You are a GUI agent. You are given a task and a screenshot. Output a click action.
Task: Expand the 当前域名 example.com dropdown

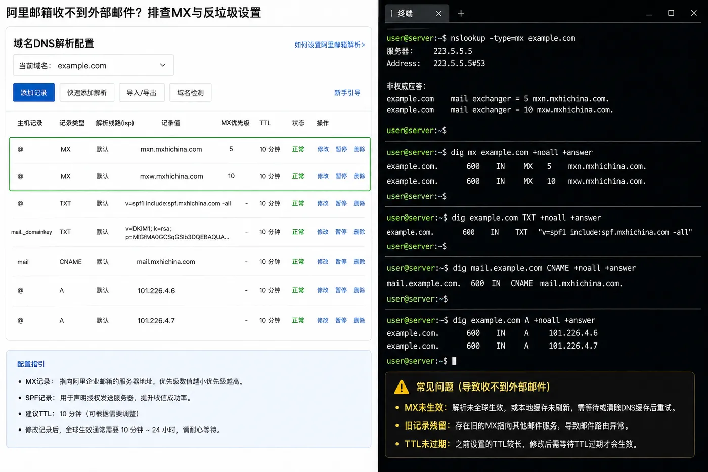tap(93, 65)
